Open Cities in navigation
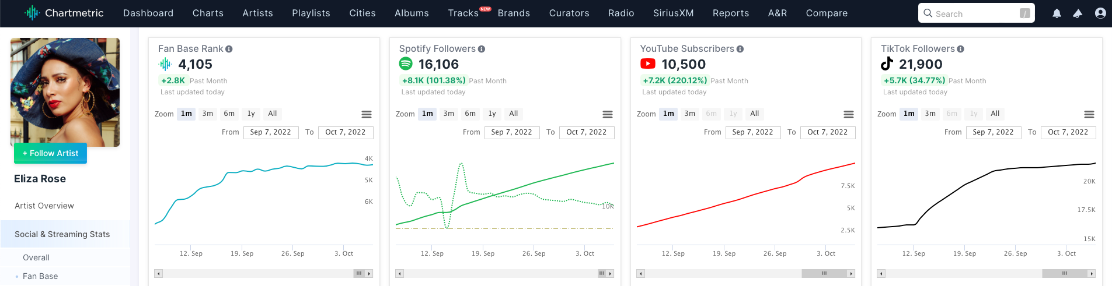1112x286 pixels. click(x=362, y=13)
